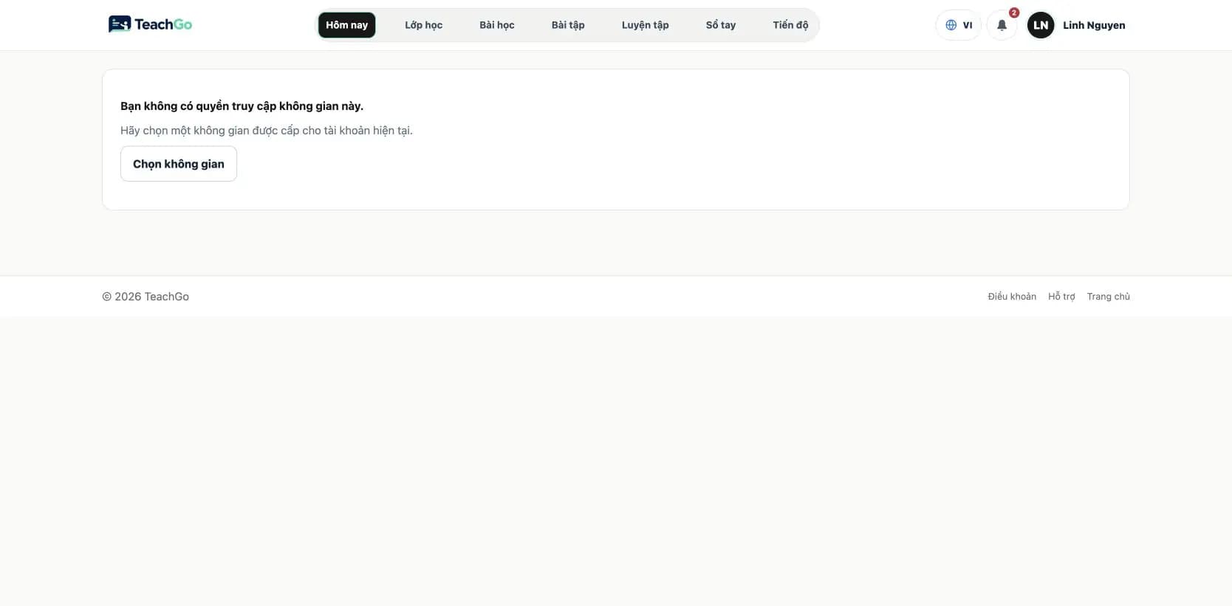Select the Hôm nay tab
1232x606 pixels.
pos(346,25)
